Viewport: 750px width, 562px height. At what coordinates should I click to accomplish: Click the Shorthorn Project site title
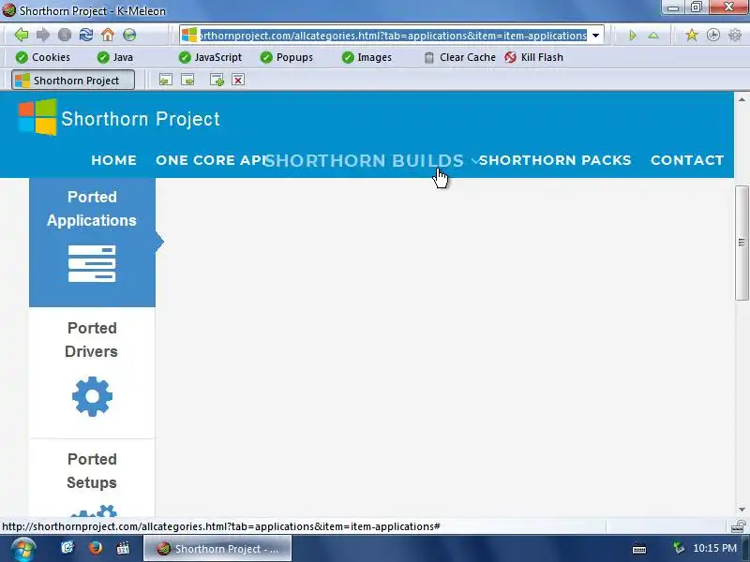(140, 119)
